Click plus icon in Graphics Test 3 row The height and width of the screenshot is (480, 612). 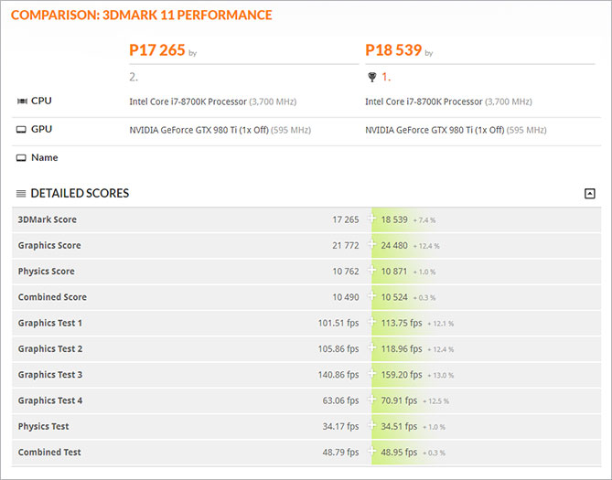coord(372,373)
